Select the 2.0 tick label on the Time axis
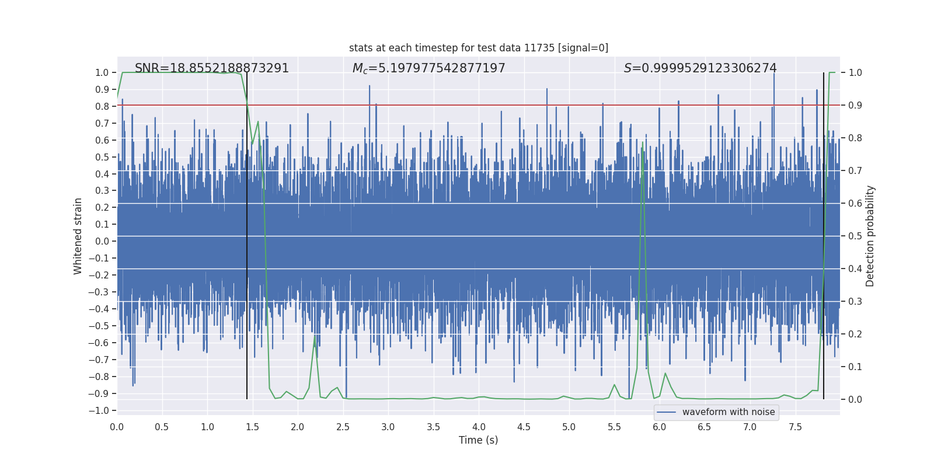The height and width of the screenshot is (467, 934). tap(298, 427)
